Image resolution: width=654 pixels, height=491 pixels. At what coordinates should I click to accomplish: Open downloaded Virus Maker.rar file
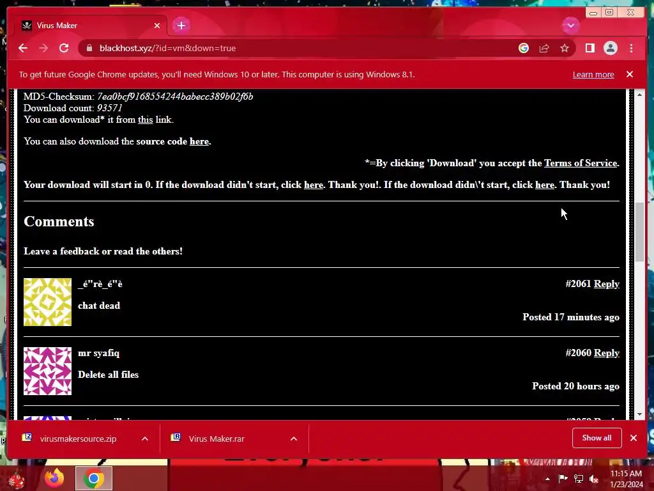tap(217, 439)
